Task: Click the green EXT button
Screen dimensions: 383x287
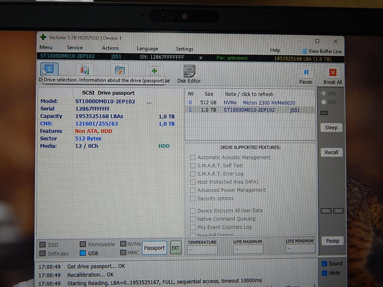Action: [175, 248]
